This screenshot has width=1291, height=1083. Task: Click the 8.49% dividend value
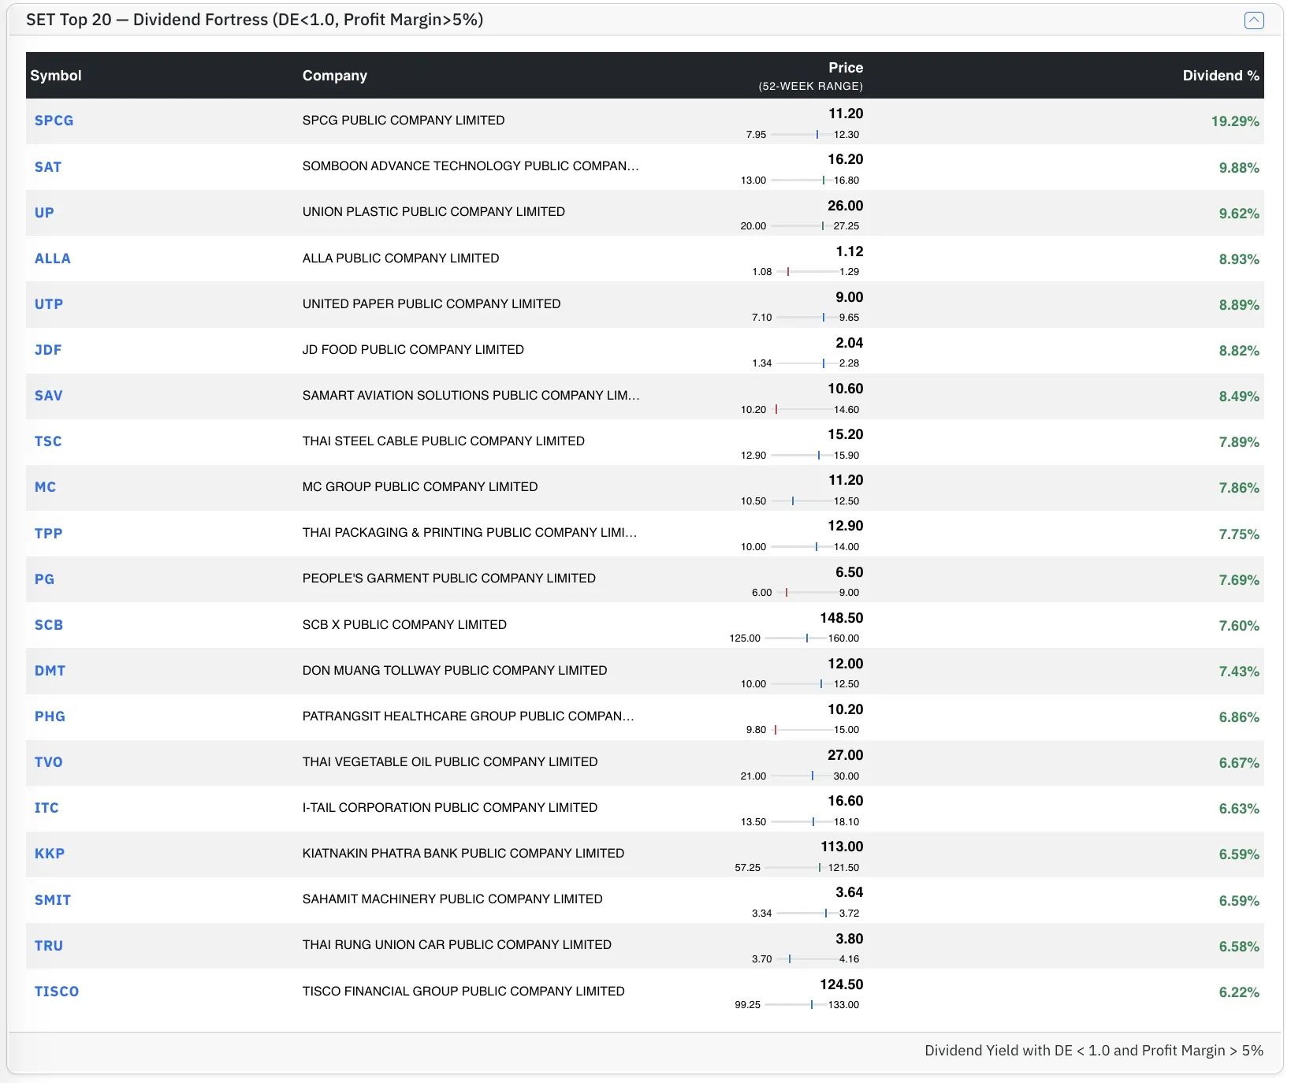[1239, 396]
